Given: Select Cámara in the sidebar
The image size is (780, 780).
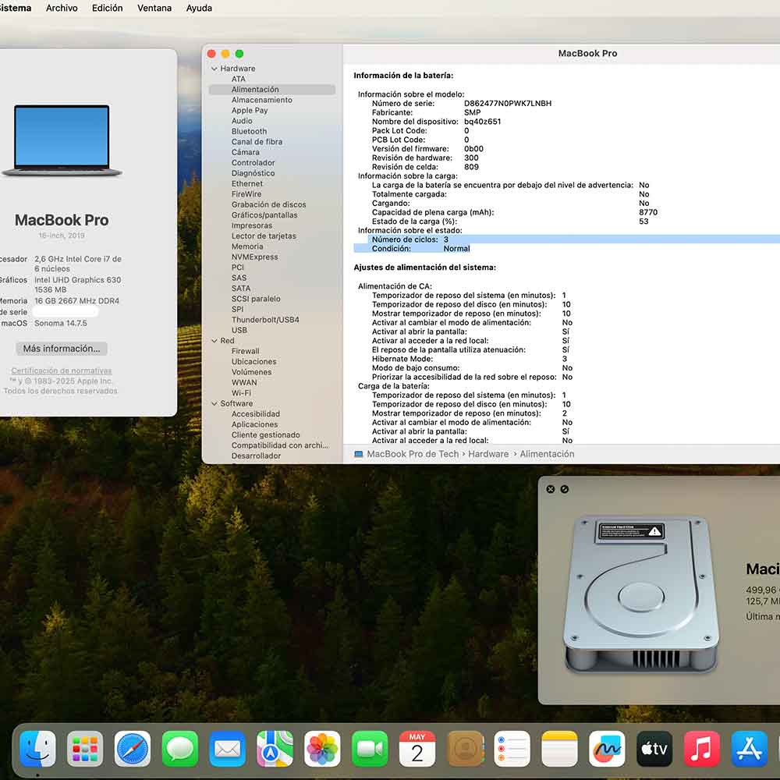Looking at the screenshot, I should coord(245,152).
